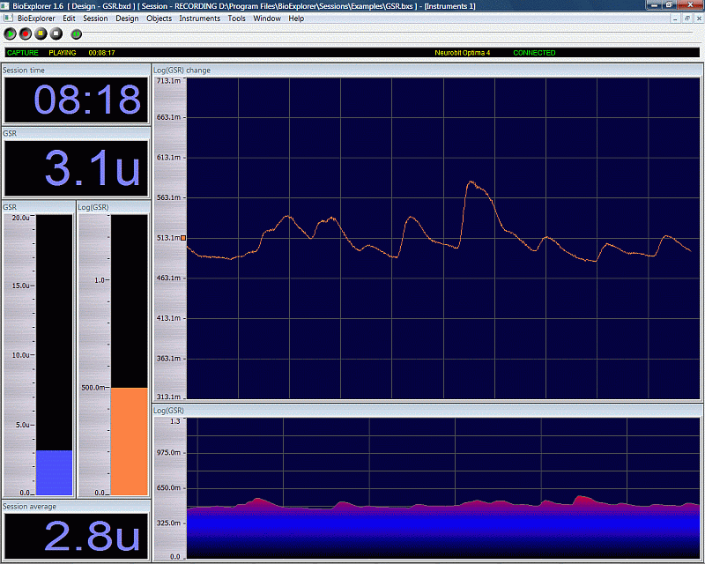705x564 pixels.
Task: Click the 325.0m axis label
Action: [168, 523]
